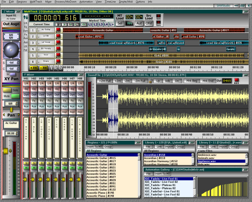Screen dimensions: 252x202
Task: Click the Insert To MT button in Regions
Action: 94,147
